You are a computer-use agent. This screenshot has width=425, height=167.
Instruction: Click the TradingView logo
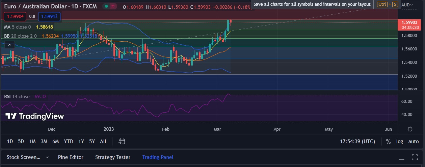[x=35, y=116]
